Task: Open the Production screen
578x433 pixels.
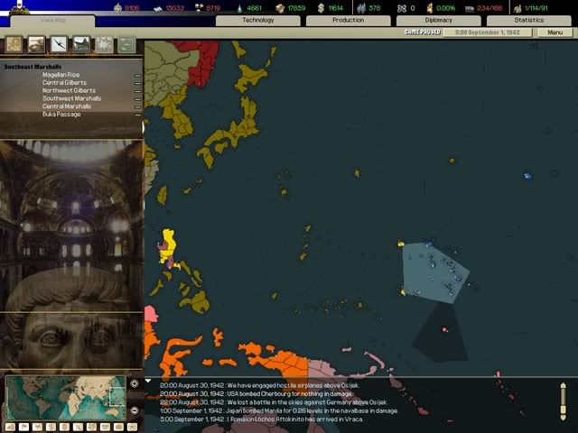Action: 349,20
